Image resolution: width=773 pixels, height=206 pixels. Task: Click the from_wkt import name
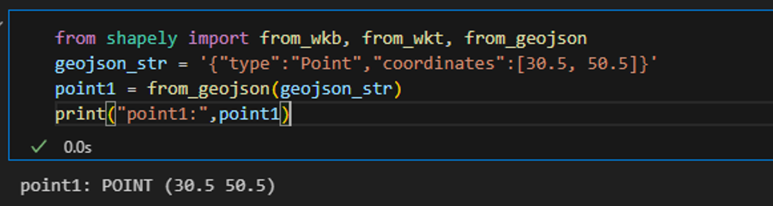(403, 39)
